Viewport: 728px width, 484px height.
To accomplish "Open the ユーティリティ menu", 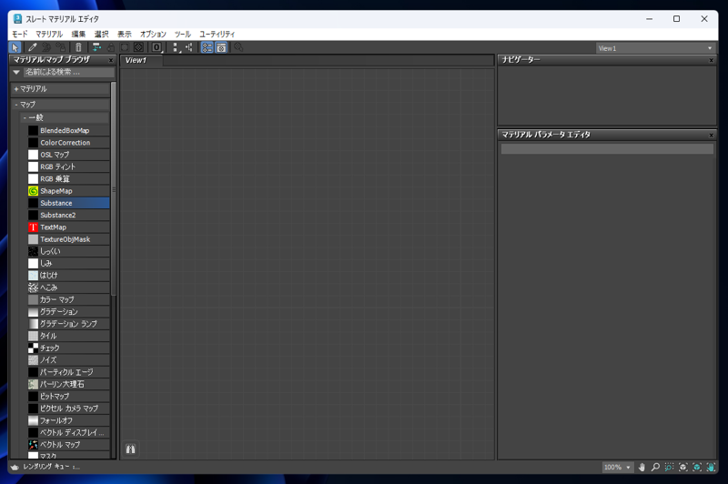I will pos(217,34).
